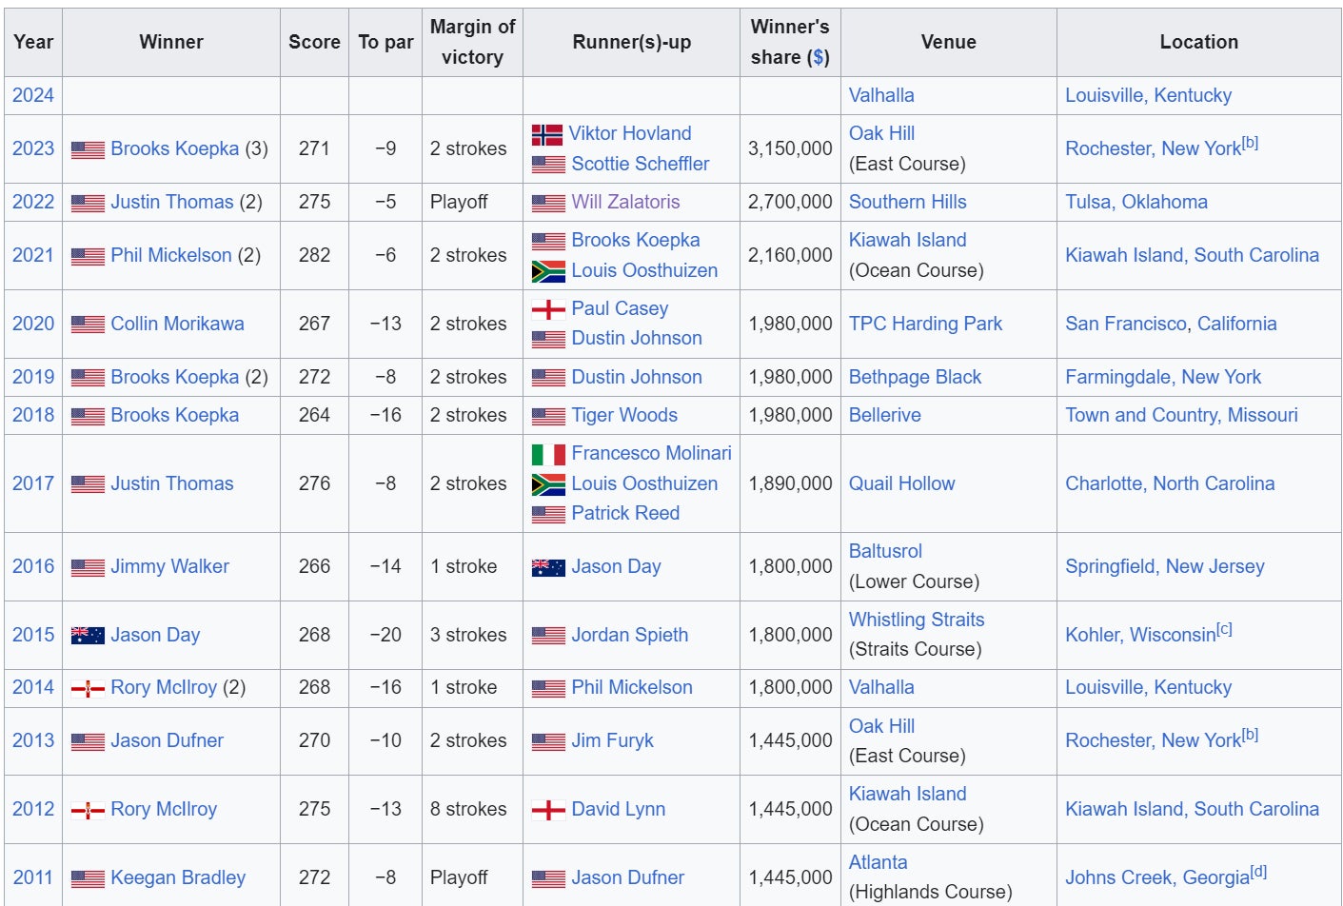This screenshot has height=906, width=1343.
Task: Click Australia flag next to 2015 winner Jason Day
Action: pos(88,636)
